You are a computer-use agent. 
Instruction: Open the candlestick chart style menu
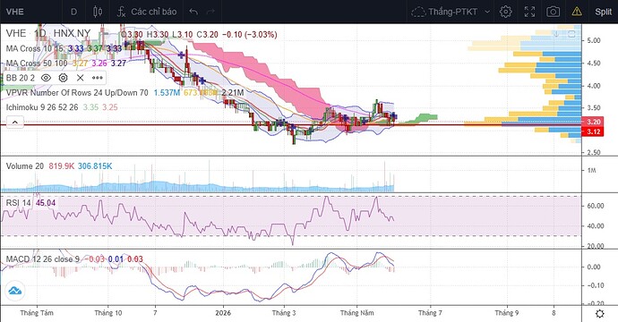click(x=98, y=12)
